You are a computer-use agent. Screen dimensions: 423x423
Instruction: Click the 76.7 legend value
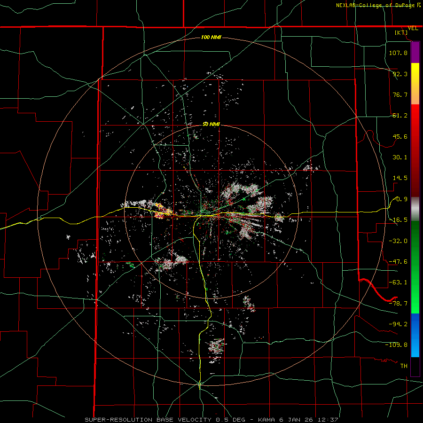(x=400, y=94)
